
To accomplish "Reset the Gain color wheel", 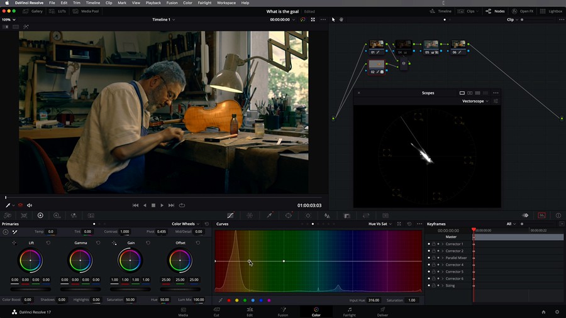I will (x=148, y=243).
